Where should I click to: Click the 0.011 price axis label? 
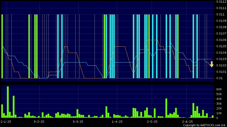pos(221,14)
